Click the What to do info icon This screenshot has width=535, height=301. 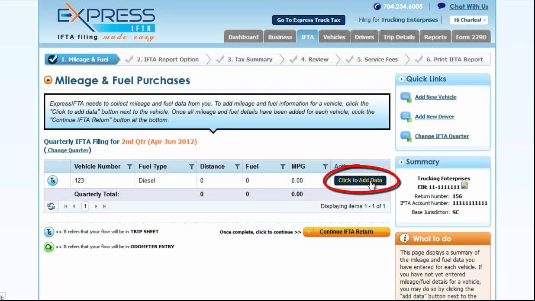[404, 239]
